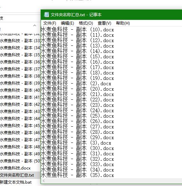Select file 水煮鱼科技 - 副本 (46) in Explorer
The image size is (182, 186).
coord(20,133)
